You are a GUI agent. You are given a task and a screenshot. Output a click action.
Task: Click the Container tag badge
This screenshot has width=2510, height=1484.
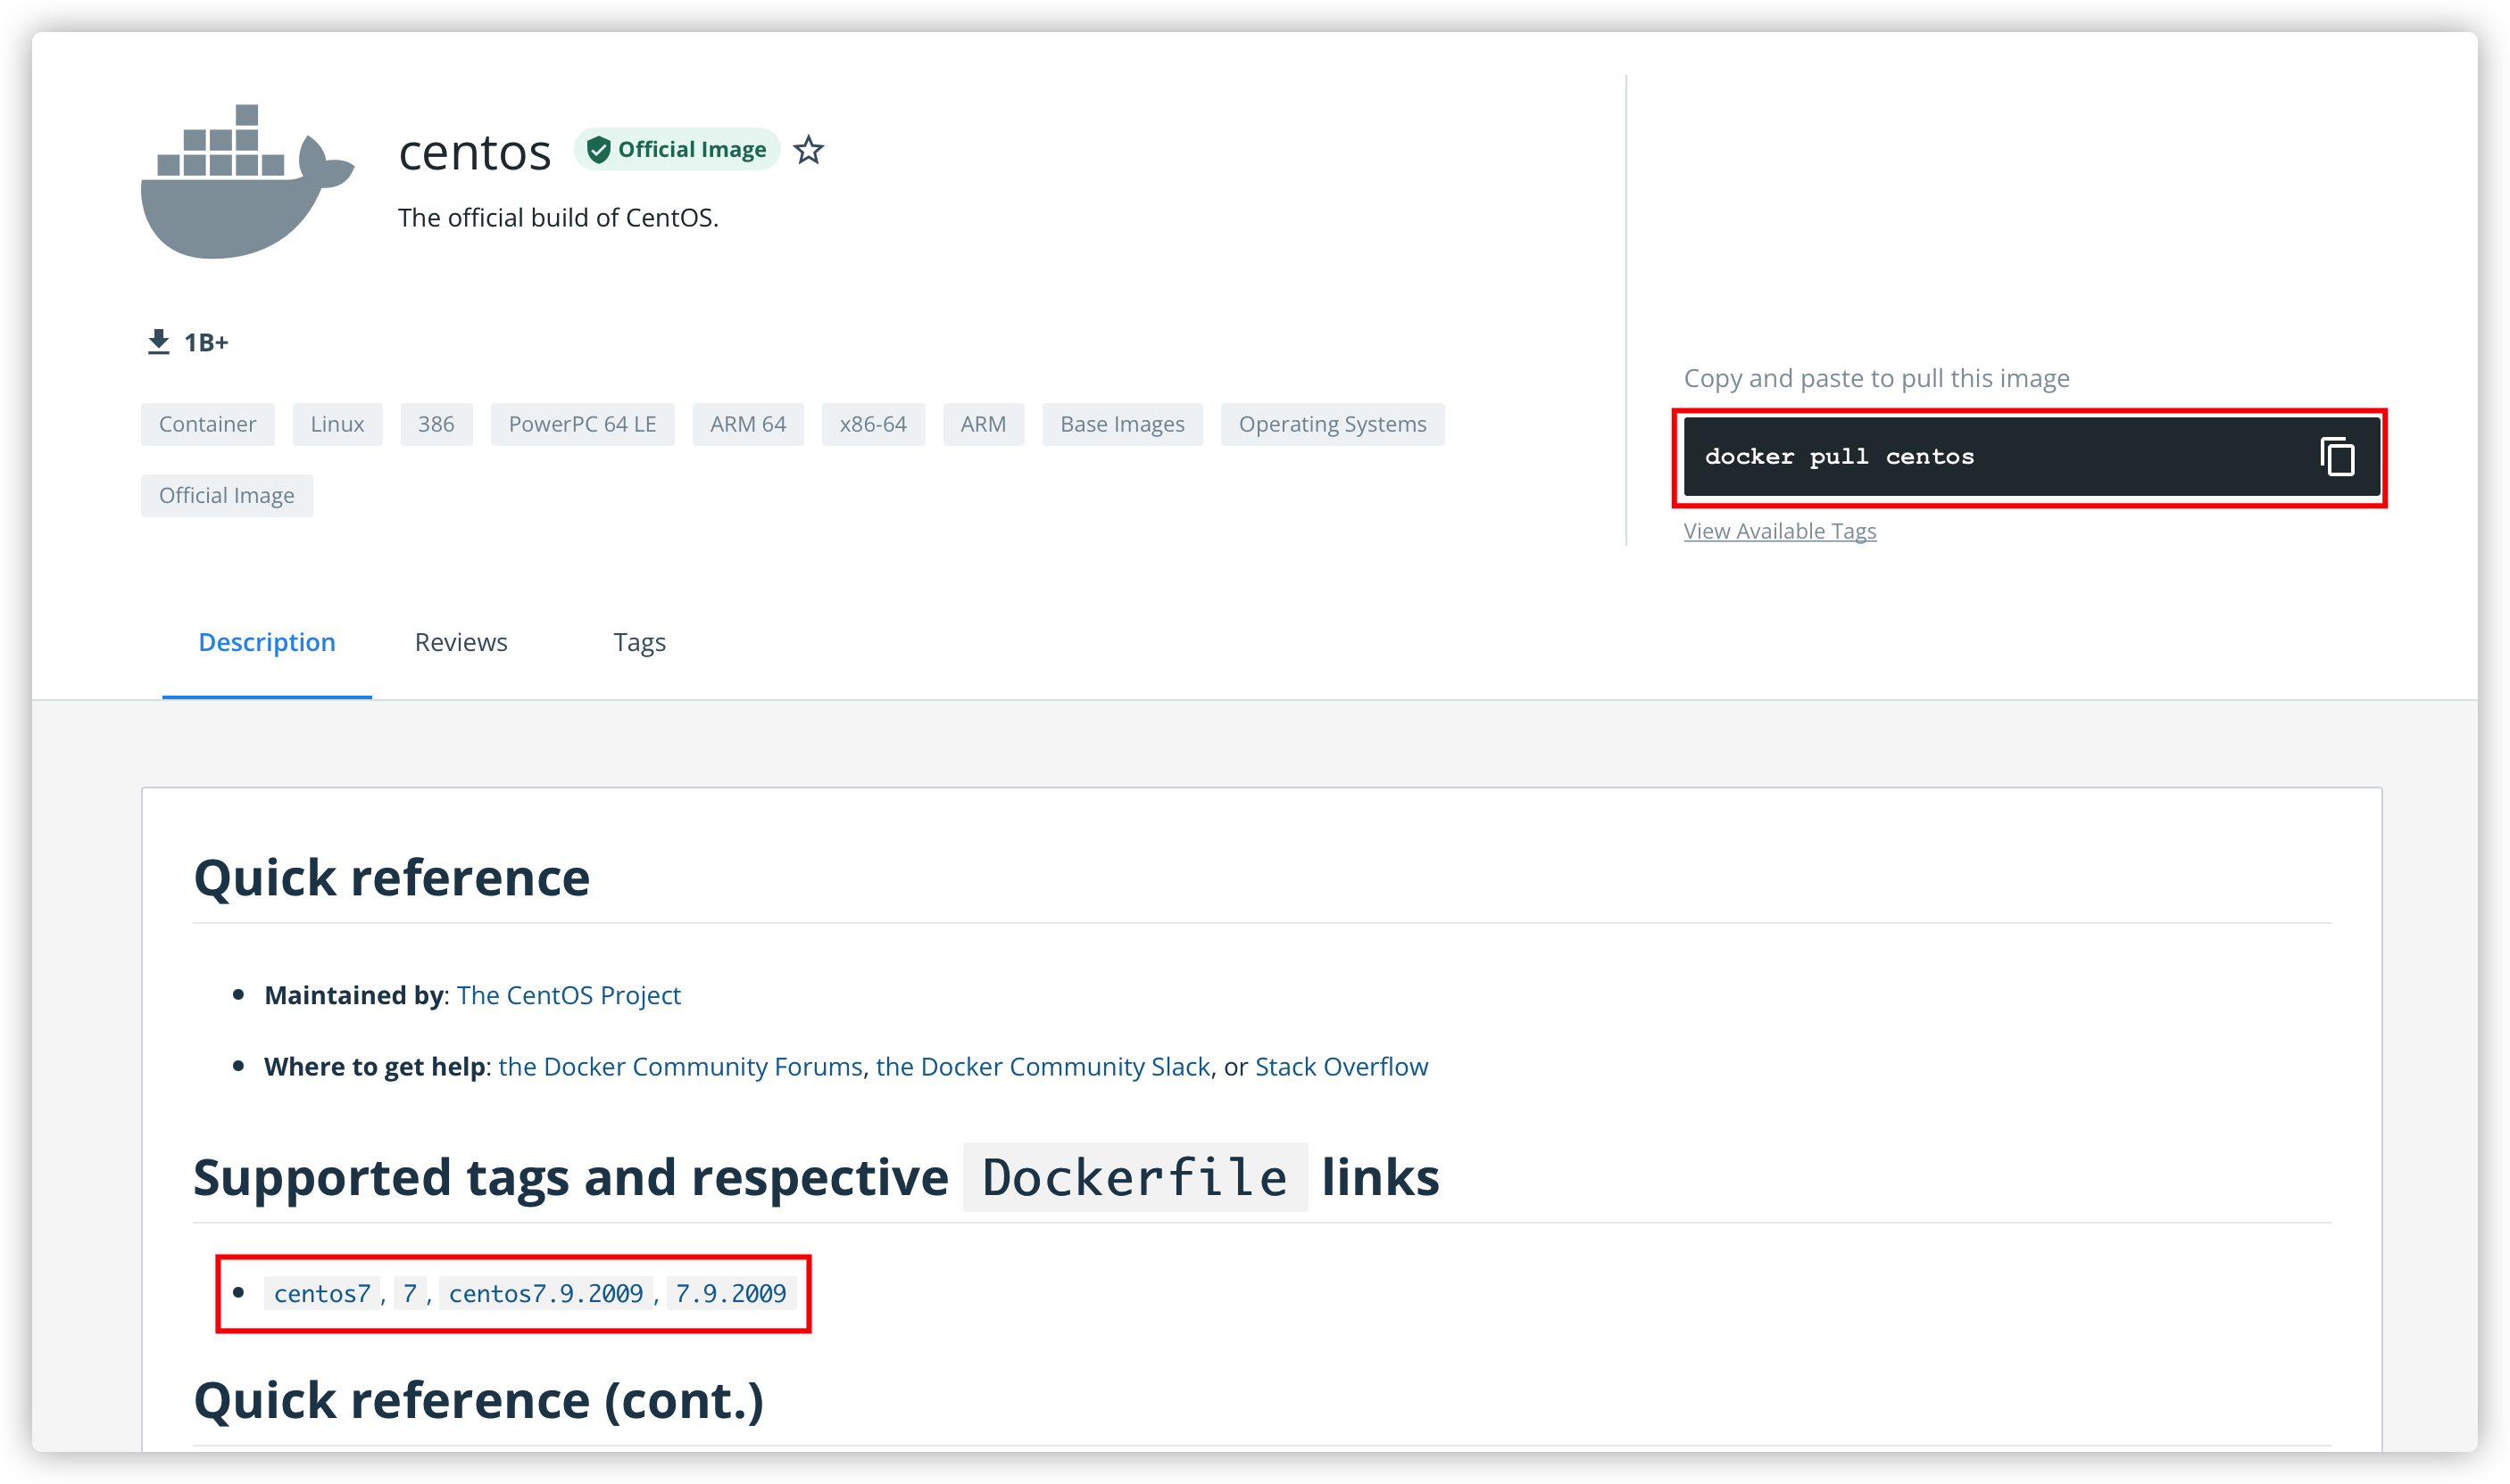click(x=207, y=424)
